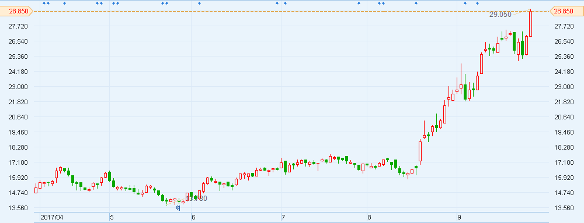Click 23.000 on the right price axis

565,87
